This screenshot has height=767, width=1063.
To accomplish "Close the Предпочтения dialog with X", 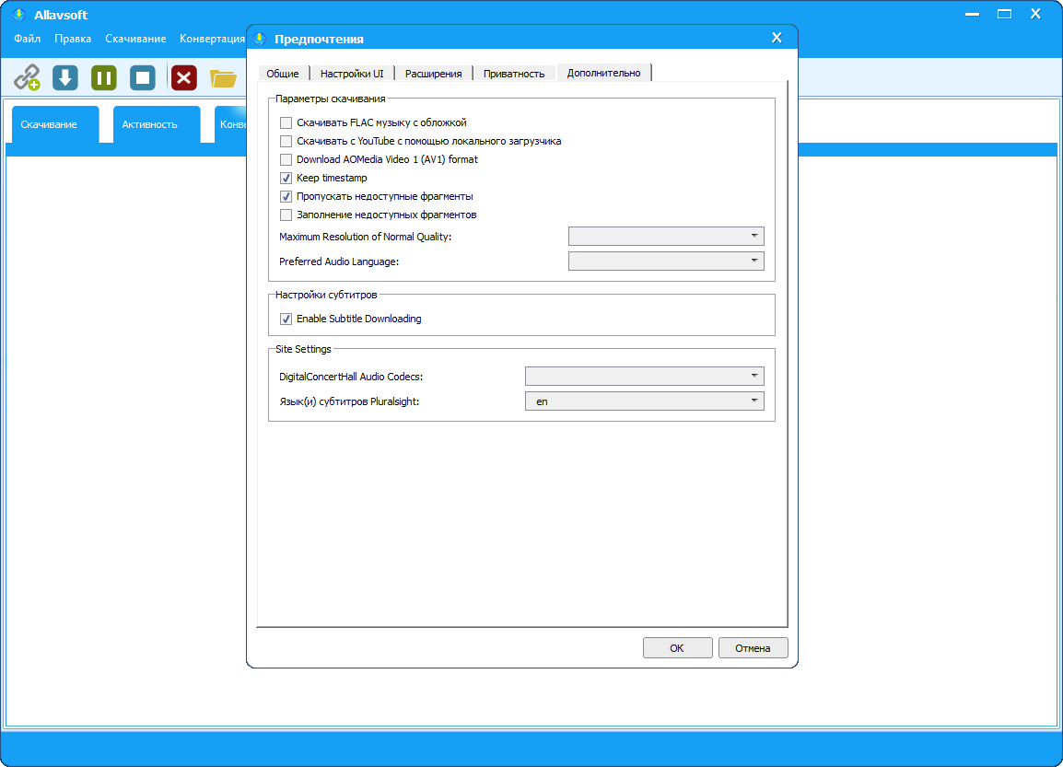I will (777, 38).
